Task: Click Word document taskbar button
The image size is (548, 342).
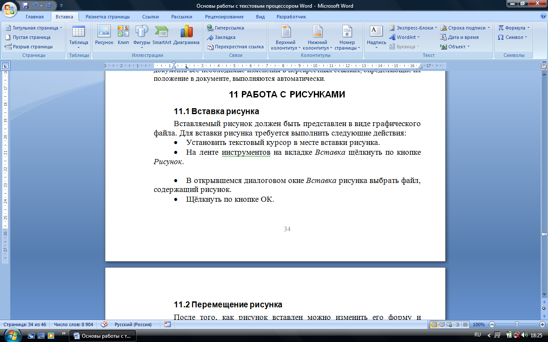Action: tap(103, 336)
